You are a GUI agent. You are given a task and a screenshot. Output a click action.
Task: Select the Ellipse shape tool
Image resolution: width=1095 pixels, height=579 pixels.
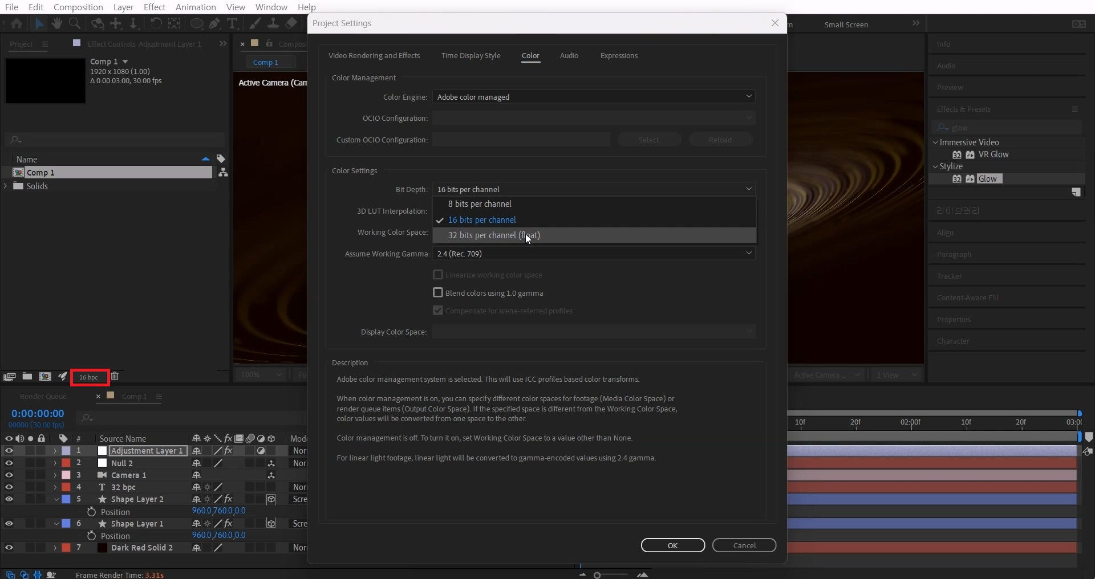click(196, 23)
